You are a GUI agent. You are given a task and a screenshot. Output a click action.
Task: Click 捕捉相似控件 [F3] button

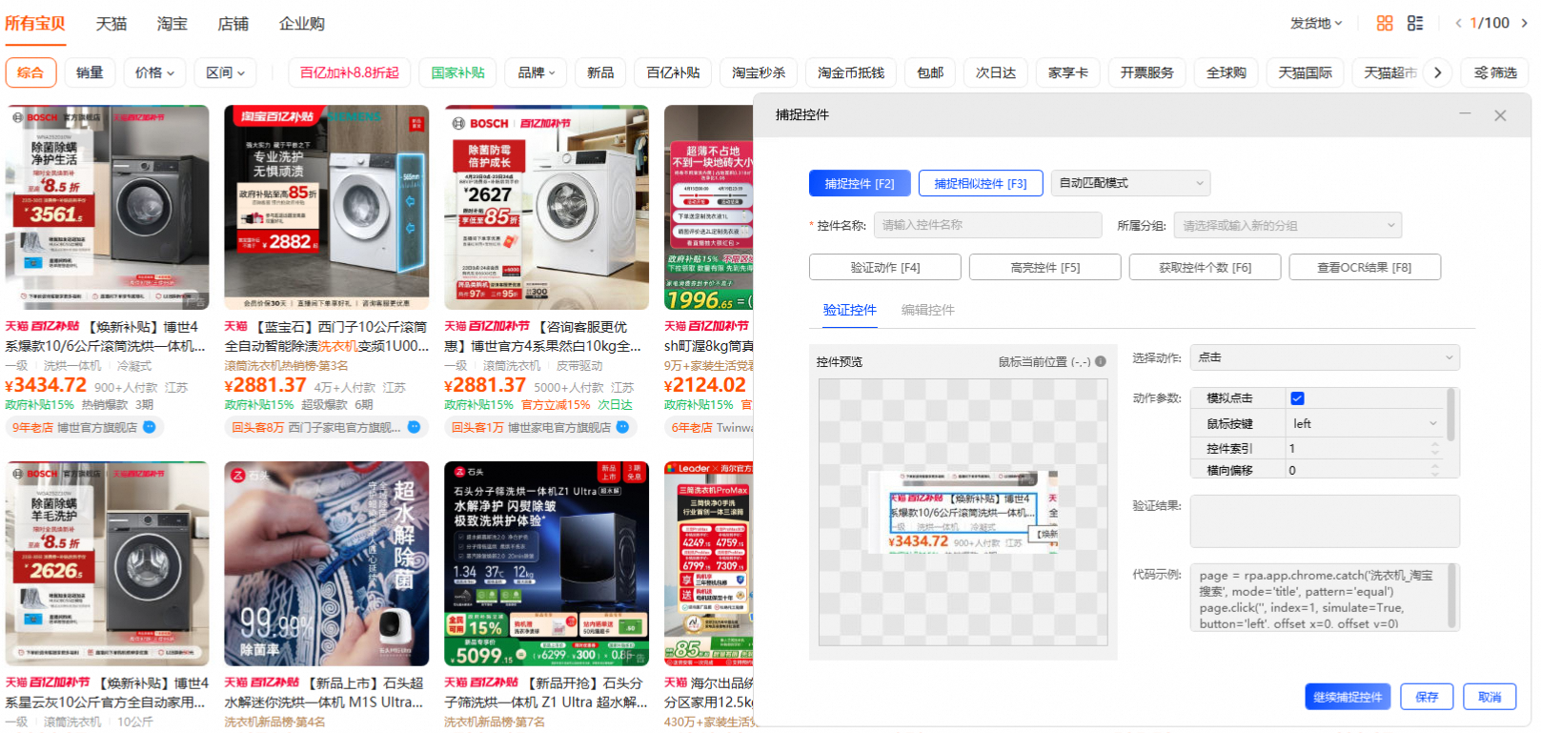pos(981,183)
